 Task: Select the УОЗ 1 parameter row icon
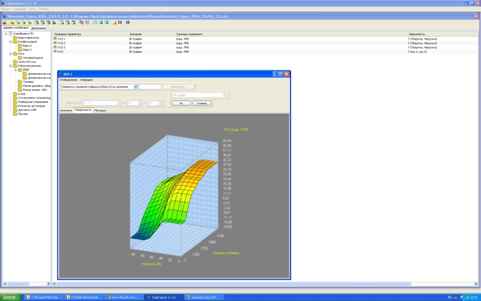(55, 39)
